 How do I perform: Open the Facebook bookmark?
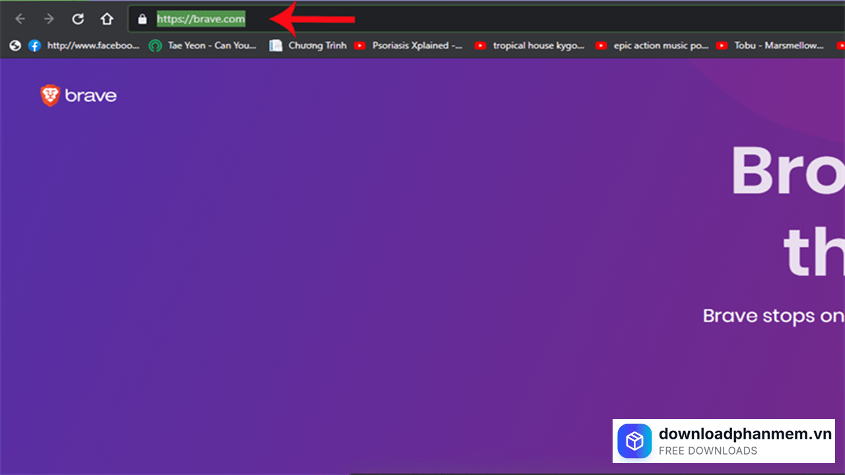(84, 46)
